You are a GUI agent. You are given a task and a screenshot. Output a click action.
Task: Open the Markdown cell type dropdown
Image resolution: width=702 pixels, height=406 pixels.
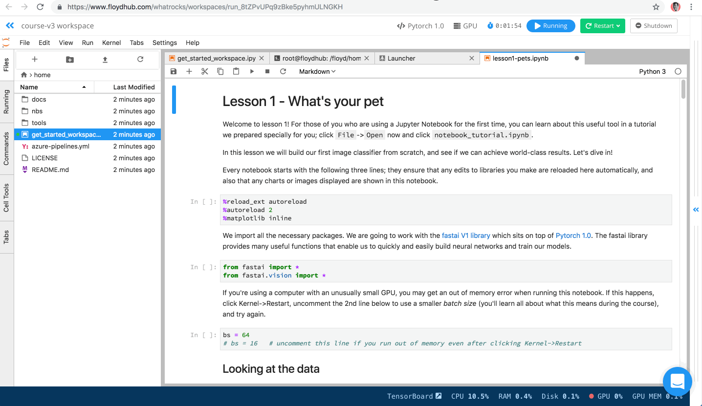317,71
